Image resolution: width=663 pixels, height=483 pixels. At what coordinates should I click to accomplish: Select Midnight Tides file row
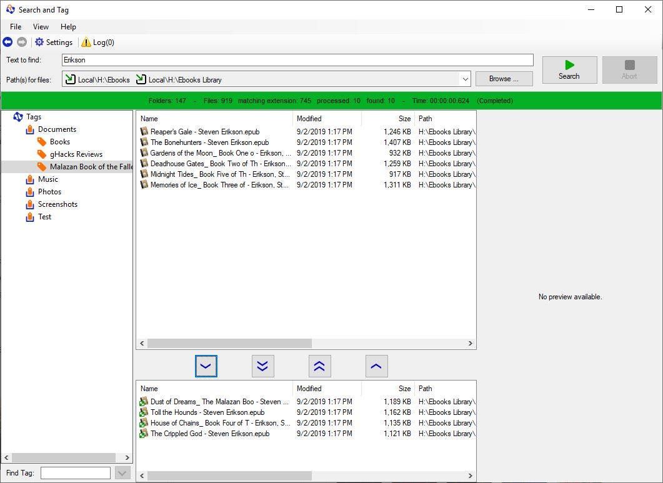click(x=307, y=174)
